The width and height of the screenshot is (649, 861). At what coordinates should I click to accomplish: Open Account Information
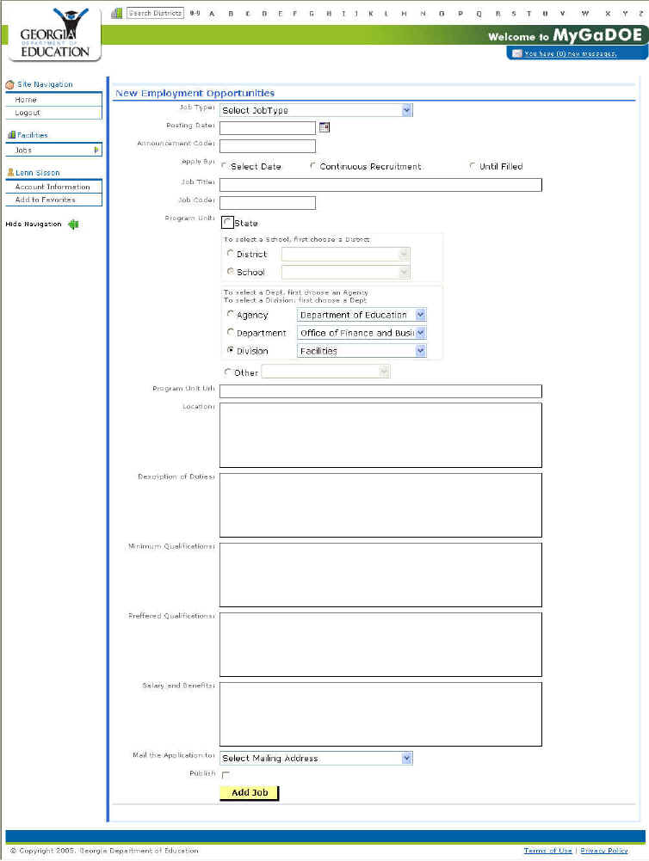53,187
